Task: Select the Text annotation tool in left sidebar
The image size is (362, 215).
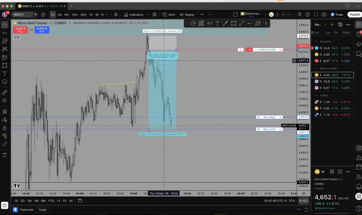Action: pyautogui.click(x=5, y=73)
